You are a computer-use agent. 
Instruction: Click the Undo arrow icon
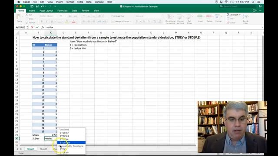pyautogui.click(x=43, y=6)
